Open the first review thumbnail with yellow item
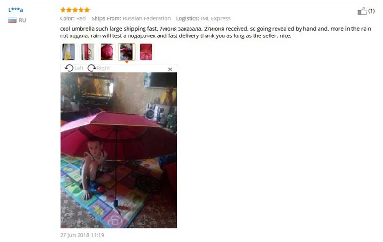This screenshot has width=383, height=242. (x=68, y=52)
